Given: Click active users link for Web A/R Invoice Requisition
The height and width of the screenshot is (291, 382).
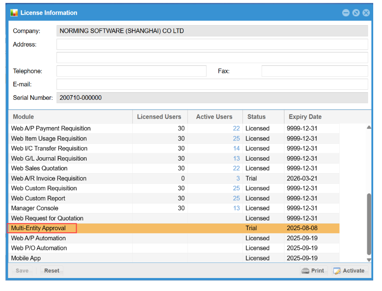Looking at the screenshot, I should (x=238, y=178).
